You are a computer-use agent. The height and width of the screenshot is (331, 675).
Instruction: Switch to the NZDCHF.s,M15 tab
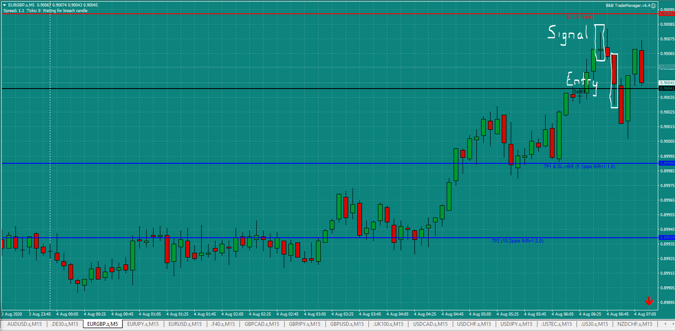635,324
